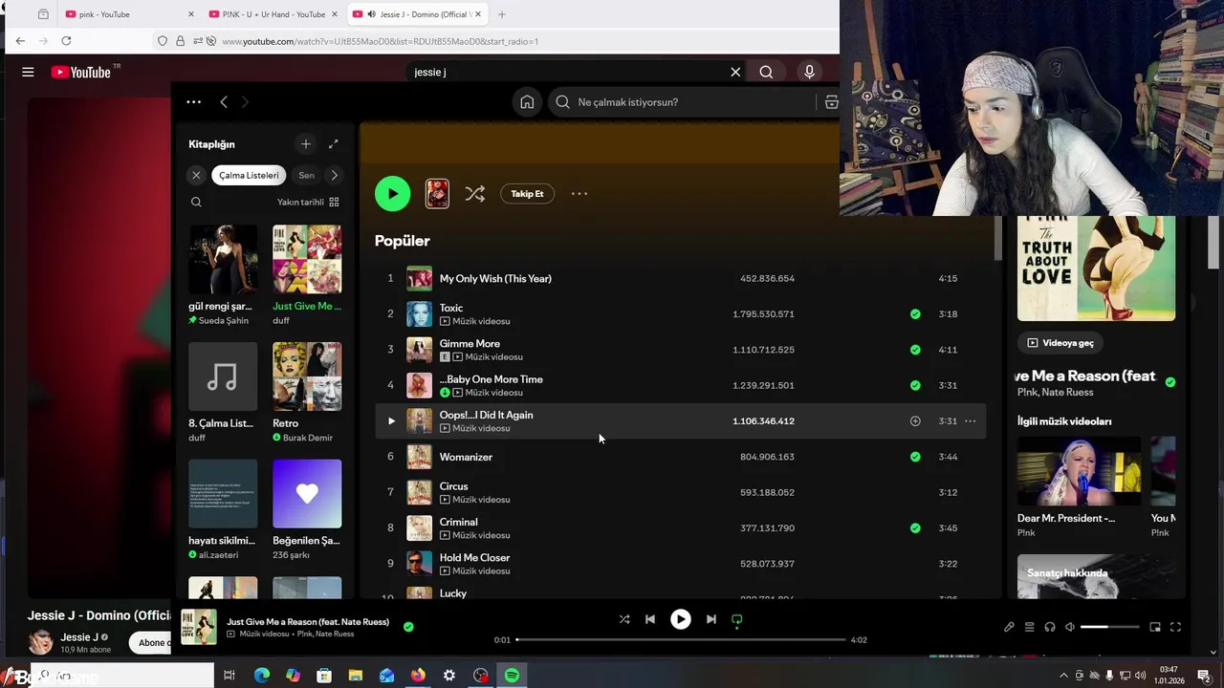This screenshot has height=688, width=1224.
Task: Open artist more options dots
Action: pos(579,194)
